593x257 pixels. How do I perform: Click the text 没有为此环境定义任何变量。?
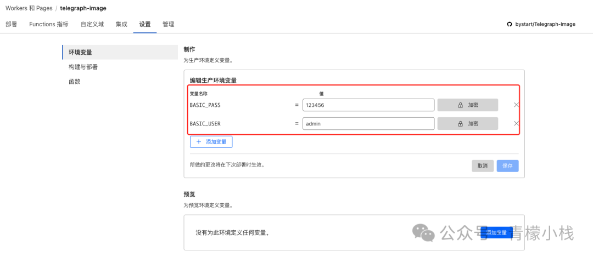[233, 233]
